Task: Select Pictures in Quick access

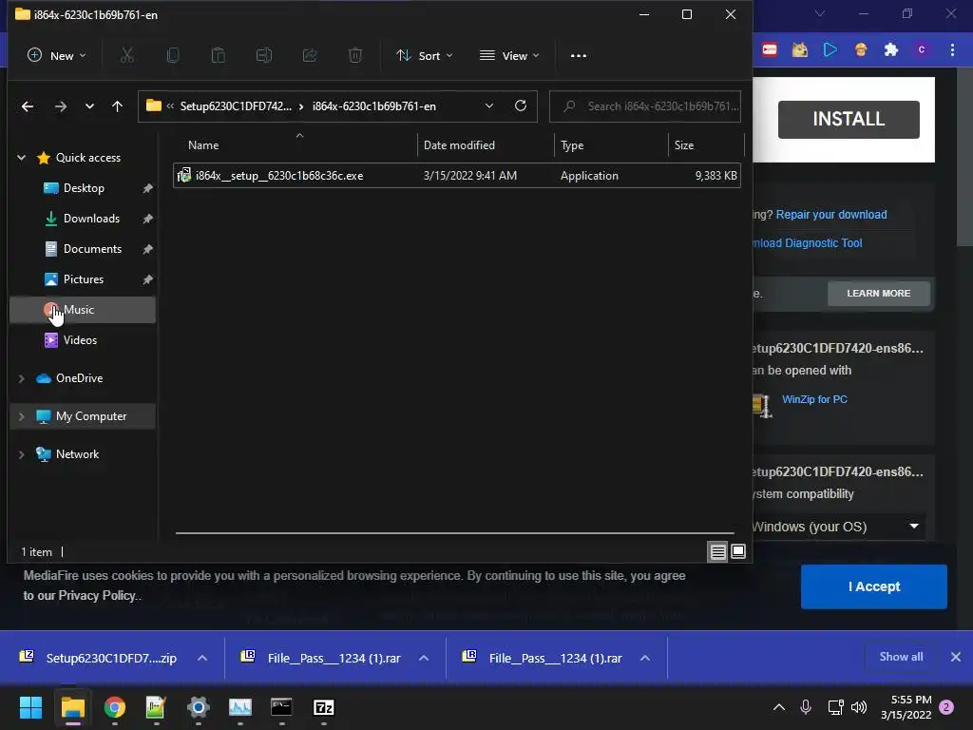Action: click(83, 279)
